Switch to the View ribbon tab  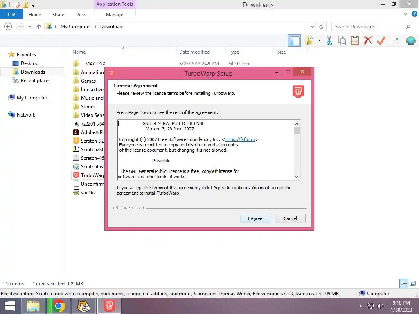(x=81, y=15)
